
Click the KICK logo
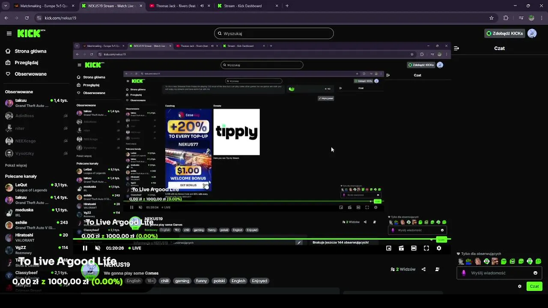(x=31, y=33)
